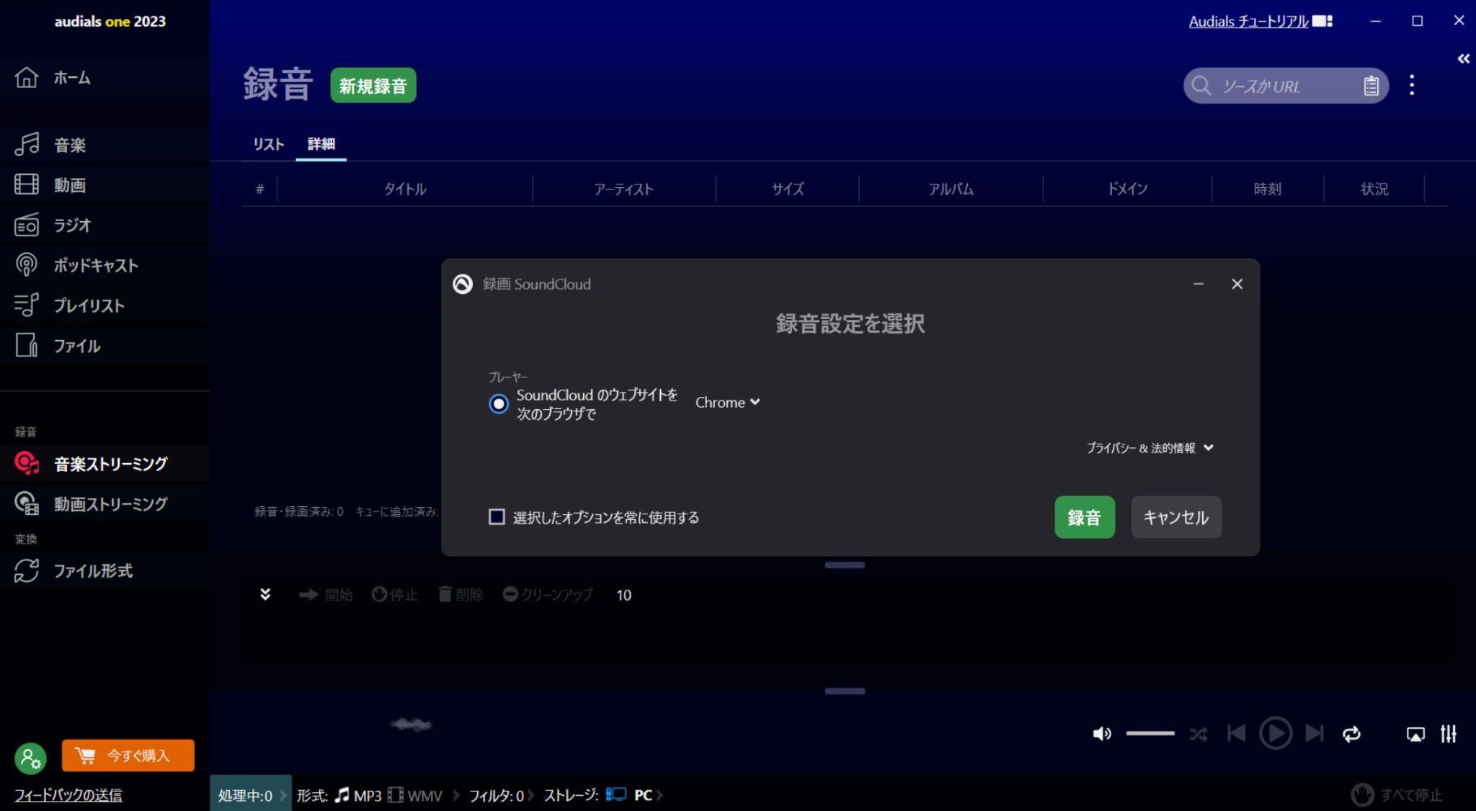
Task: Check 選択したオプションを常に使用する checkbox
Action: point(497,517)
